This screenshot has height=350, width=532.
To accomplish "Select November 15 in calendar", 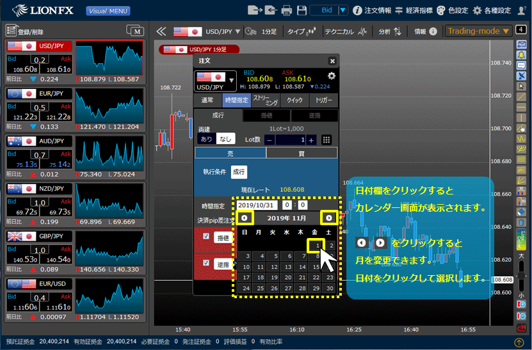I will pos(315,267).
